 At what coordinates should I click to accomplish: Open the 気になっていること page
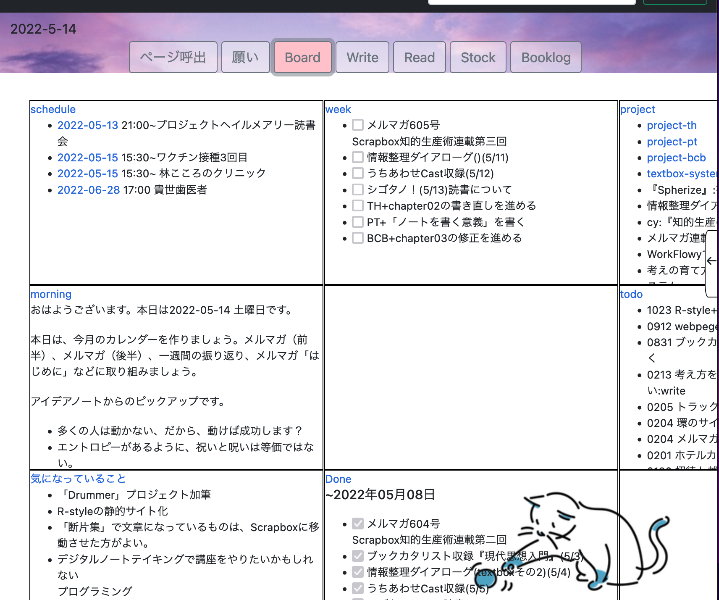[78, 478]
